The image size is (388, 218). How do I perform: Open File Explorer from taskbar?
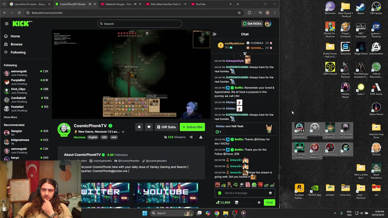pyautogui.click(x=226, y=213)
